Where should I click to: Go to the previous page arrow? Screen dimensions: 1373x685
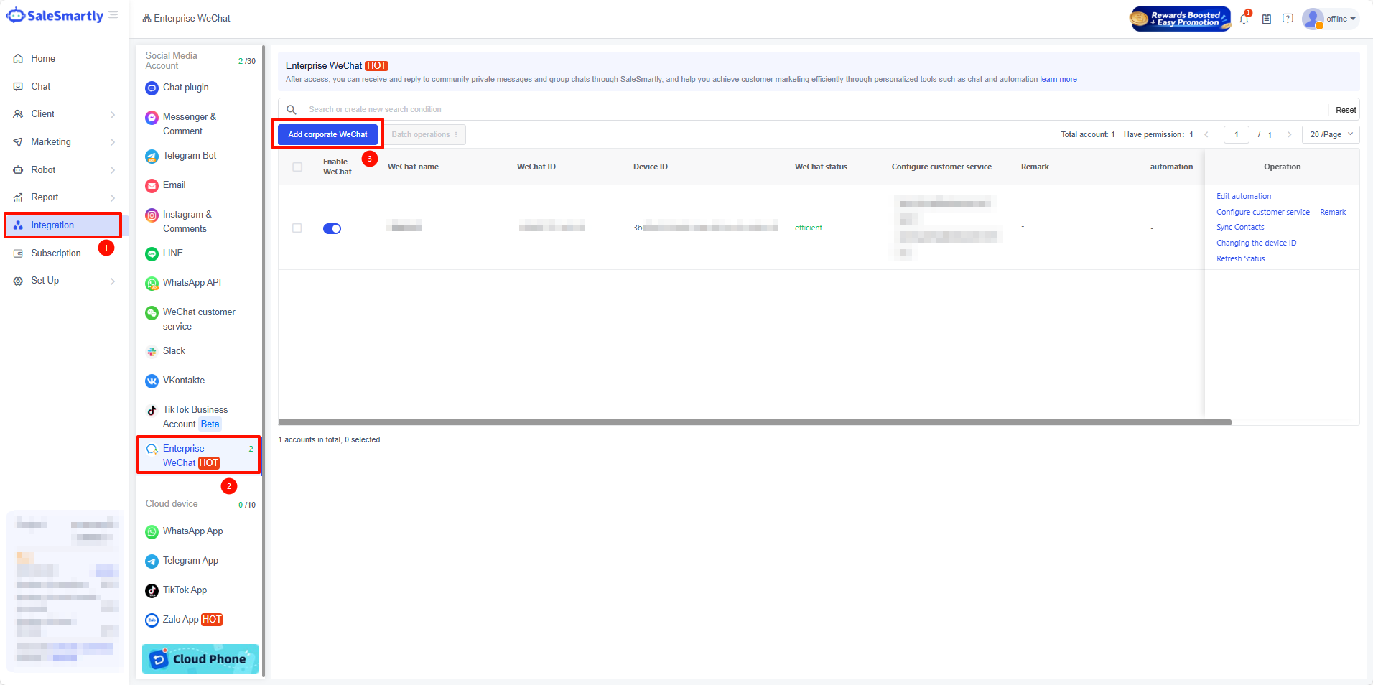1206,134
